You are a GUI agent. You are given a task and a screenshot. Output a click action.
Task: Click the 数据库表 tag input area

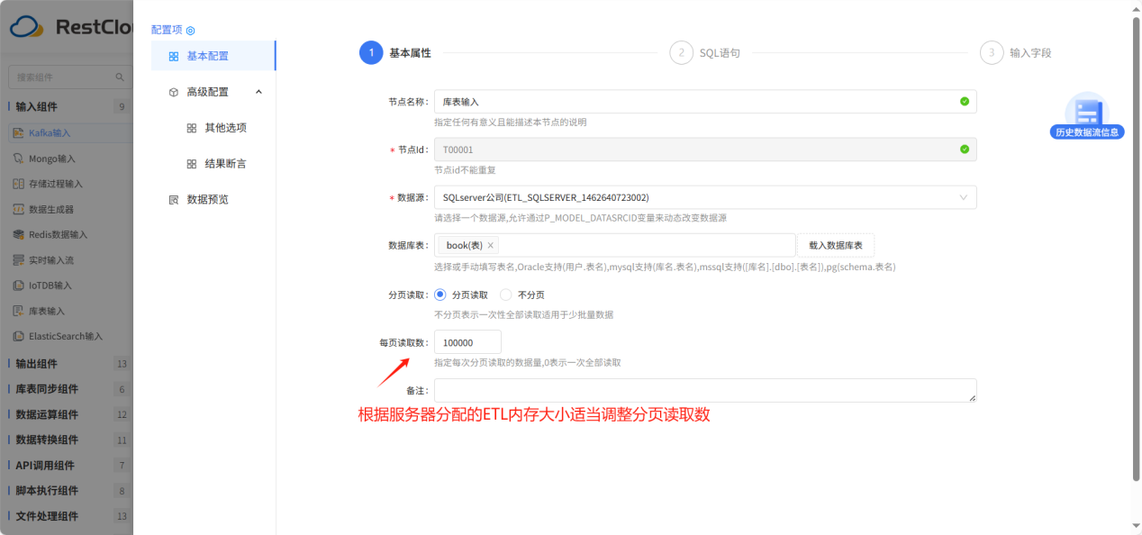pyautogui.click(x=615, y=245)
